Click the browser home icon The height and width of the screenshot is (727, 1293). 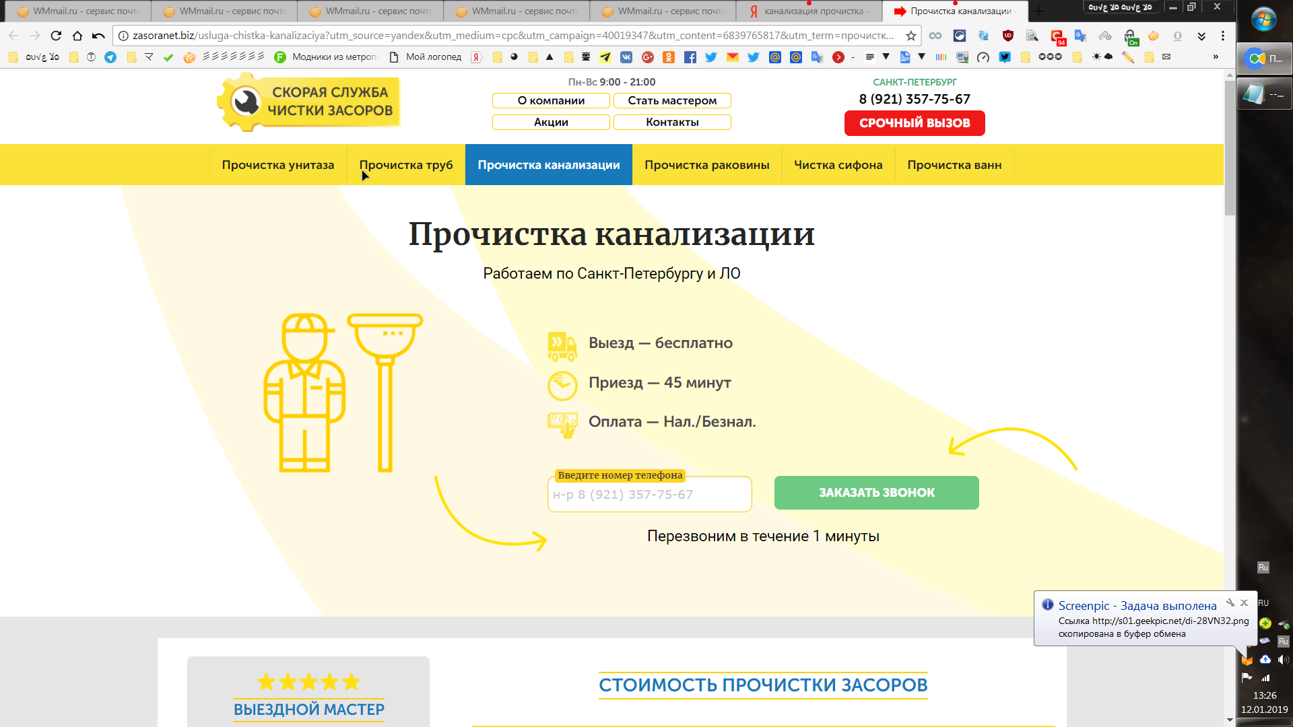[x=77, y=36]
